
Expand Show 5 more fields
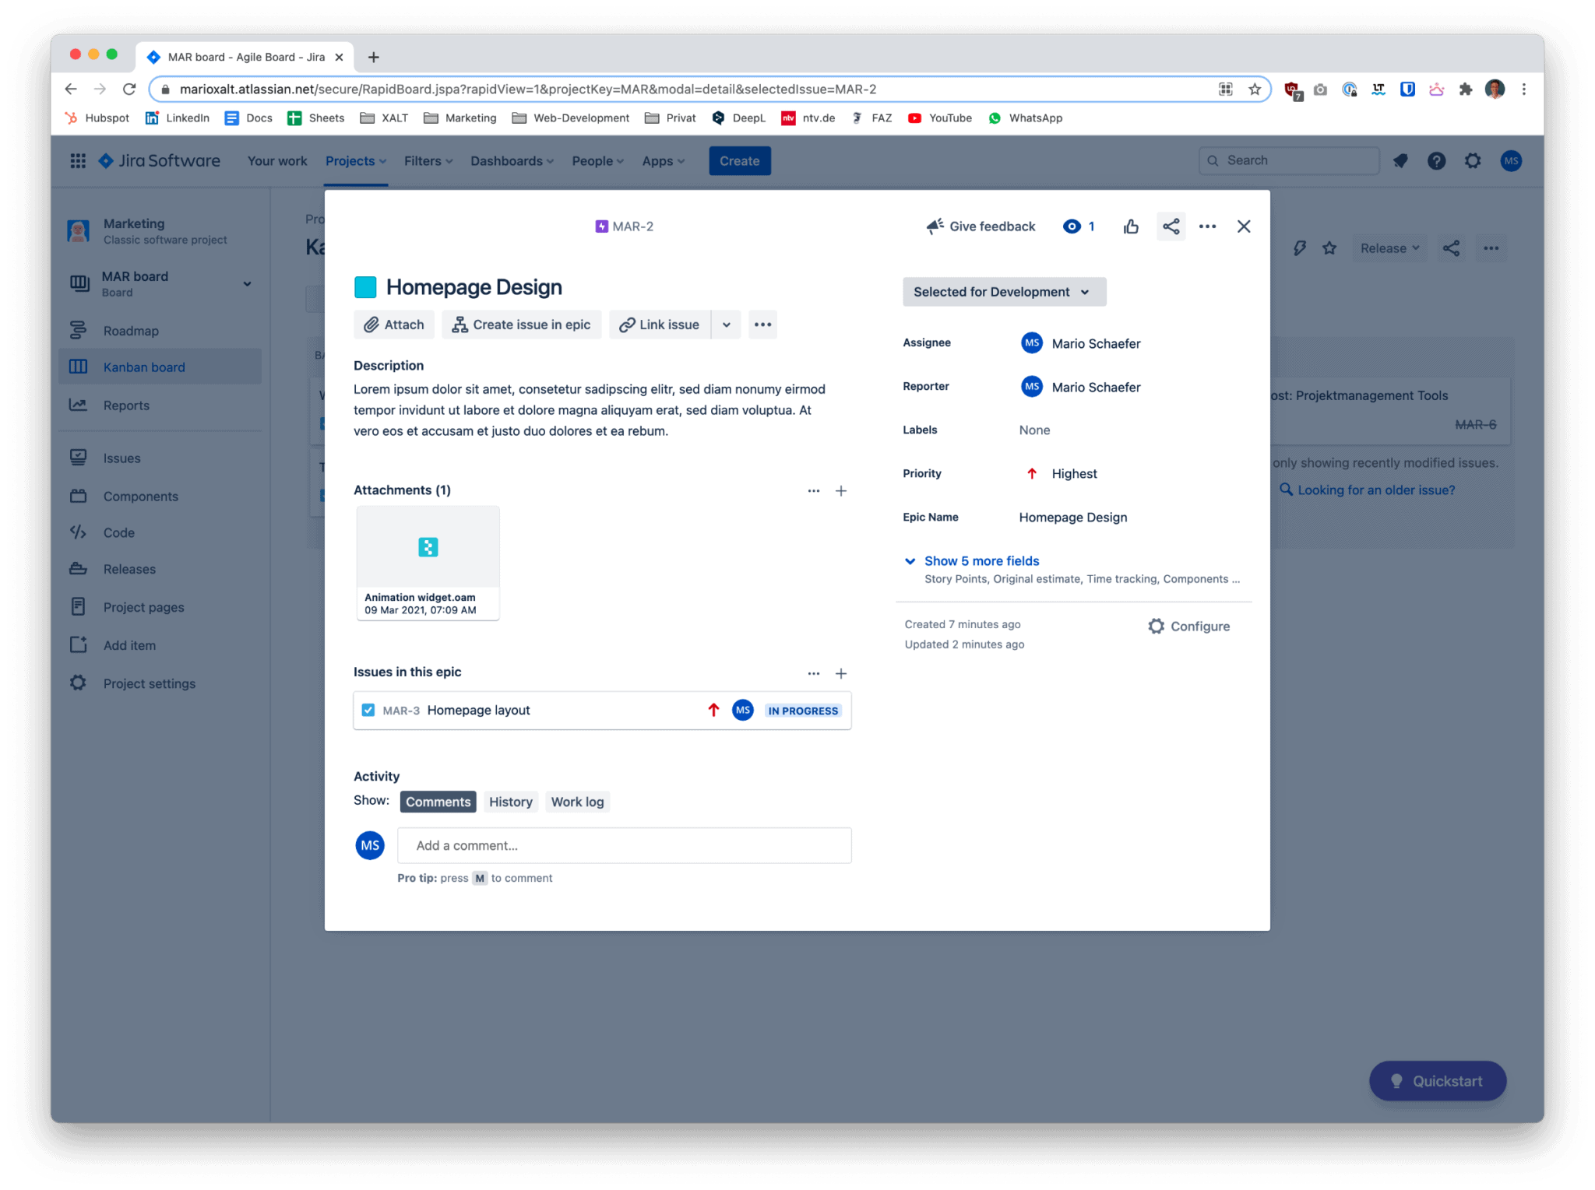pyautogui.click(x=981, y=560)
